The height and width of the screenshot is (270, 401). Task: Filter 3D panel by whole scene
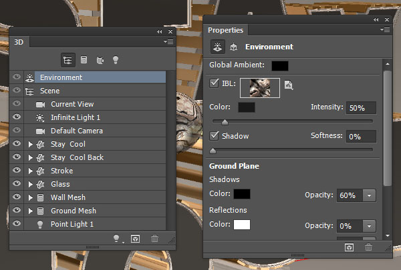[x=68, y=60]
